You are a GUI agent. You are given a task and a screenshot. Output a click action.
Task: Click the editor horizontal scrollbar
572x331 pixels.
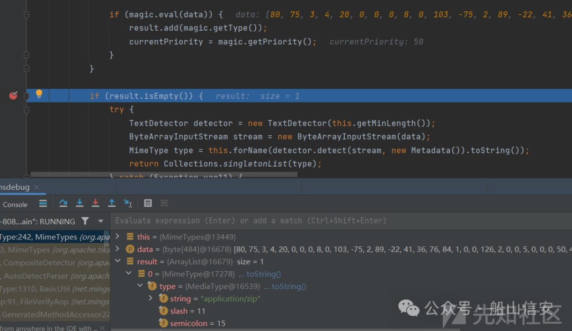164,175
